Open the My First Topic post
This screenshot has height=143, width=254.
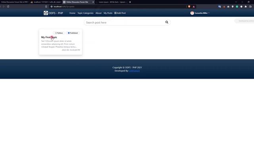tap(49, 37)
